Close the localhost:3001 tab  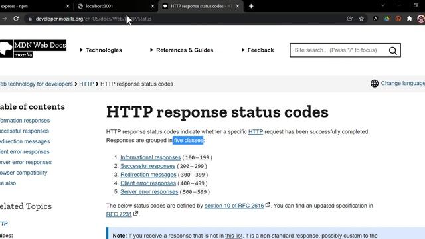[153, 6]
